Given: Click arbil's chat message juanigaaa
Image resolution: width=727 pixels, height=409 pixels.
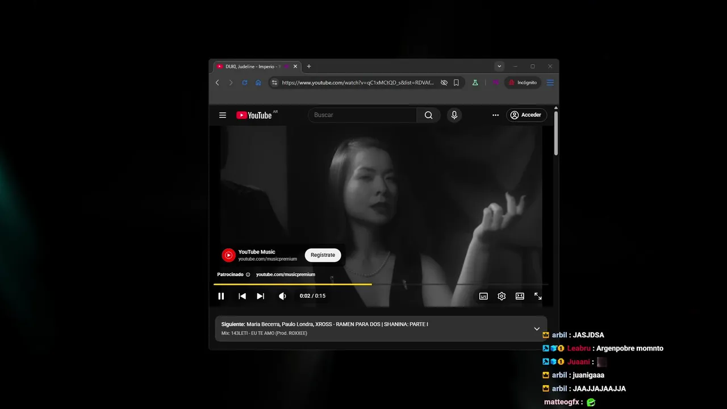Looking at the screenshot, I should pos(588,375).
